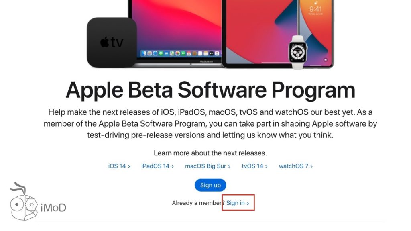Click the program description paragraph
This screenshot has width=411, height=231.
coord(210,123)
